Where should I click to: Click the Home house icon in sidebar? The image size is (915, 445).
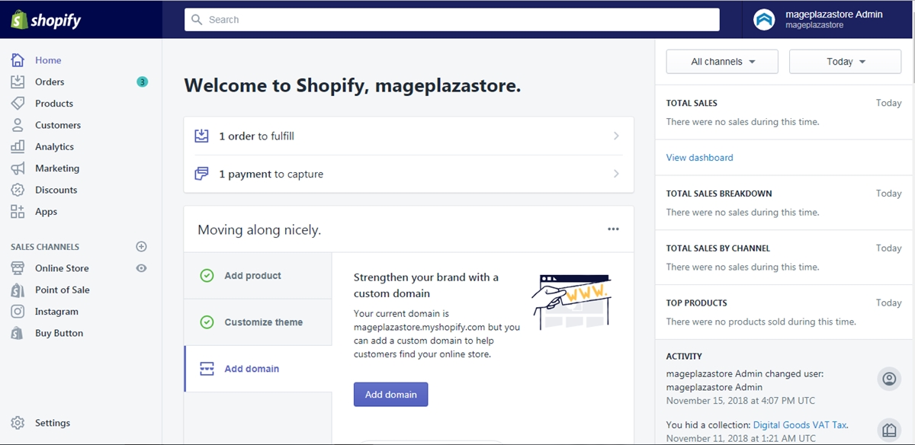(18, 60)
